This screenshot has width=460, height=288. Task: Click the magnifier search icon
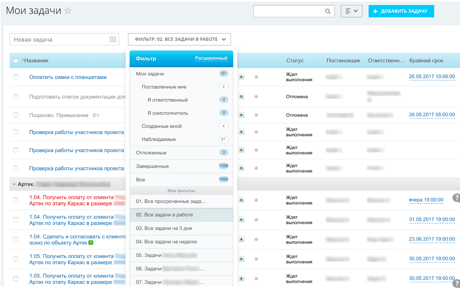[328, 11]
